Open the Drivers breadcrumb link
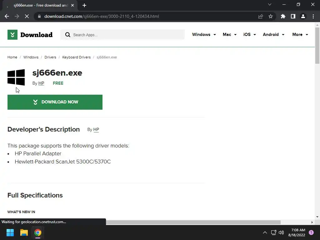320x240 pixels. coord(50,57)
